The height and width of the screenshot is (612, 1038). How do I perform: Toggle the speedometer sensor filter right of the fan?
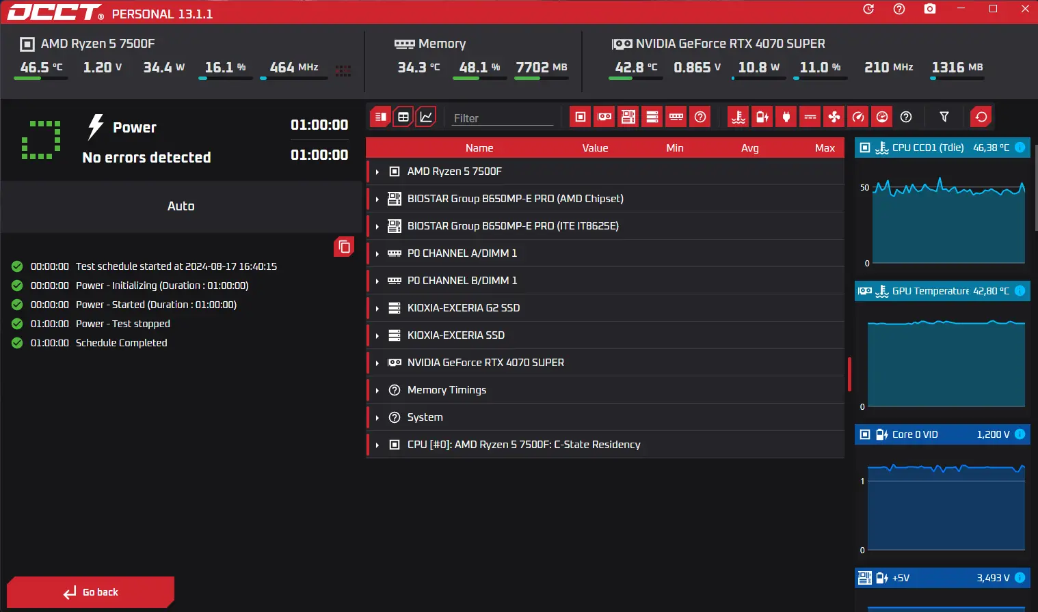coord(858,117)
